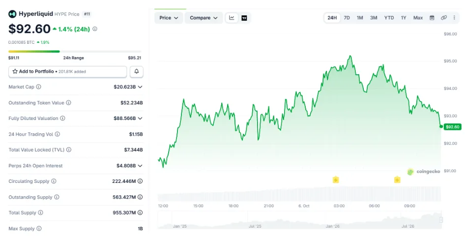
Task: Click the yellow event marker near 03:00
Action: [336, 179]
